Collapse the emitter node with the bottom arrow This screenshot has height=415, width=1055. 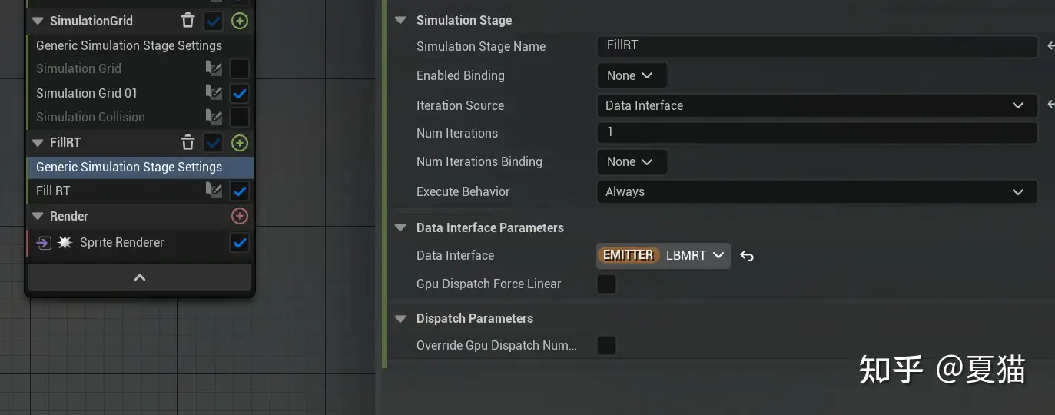140,277
